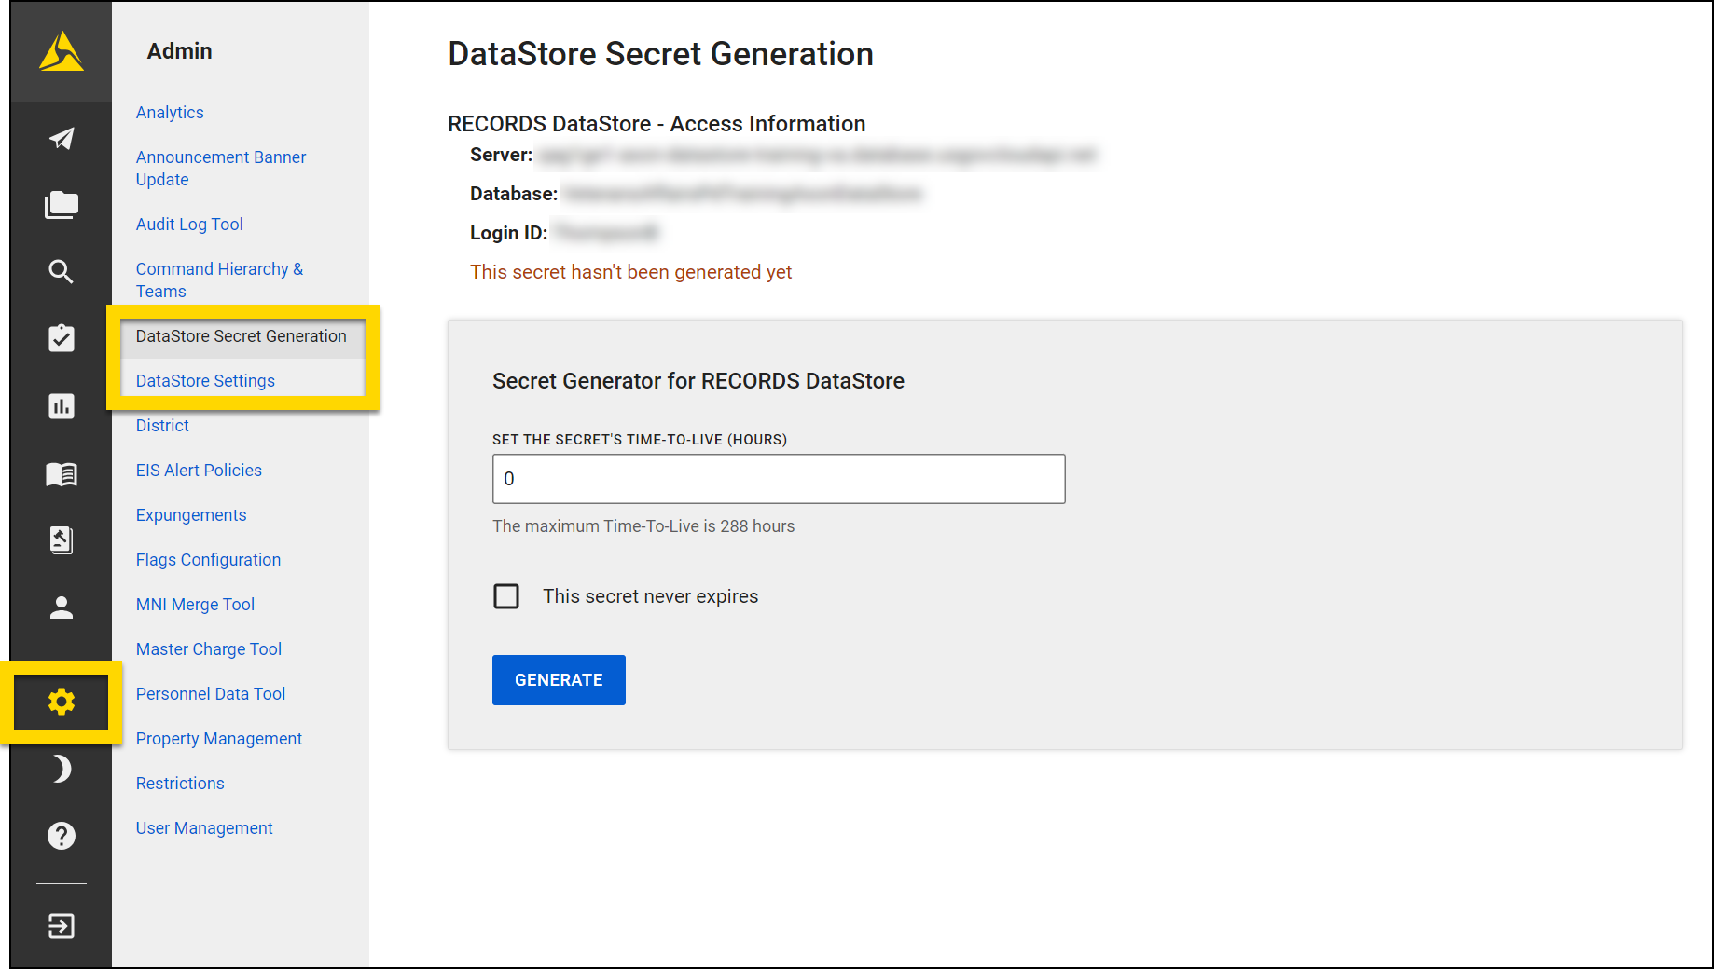The height and width of the screenshot is (969, 1714).
Task: Click the logout exit icon
Action: pyautogui.click(x=62, y=926)
